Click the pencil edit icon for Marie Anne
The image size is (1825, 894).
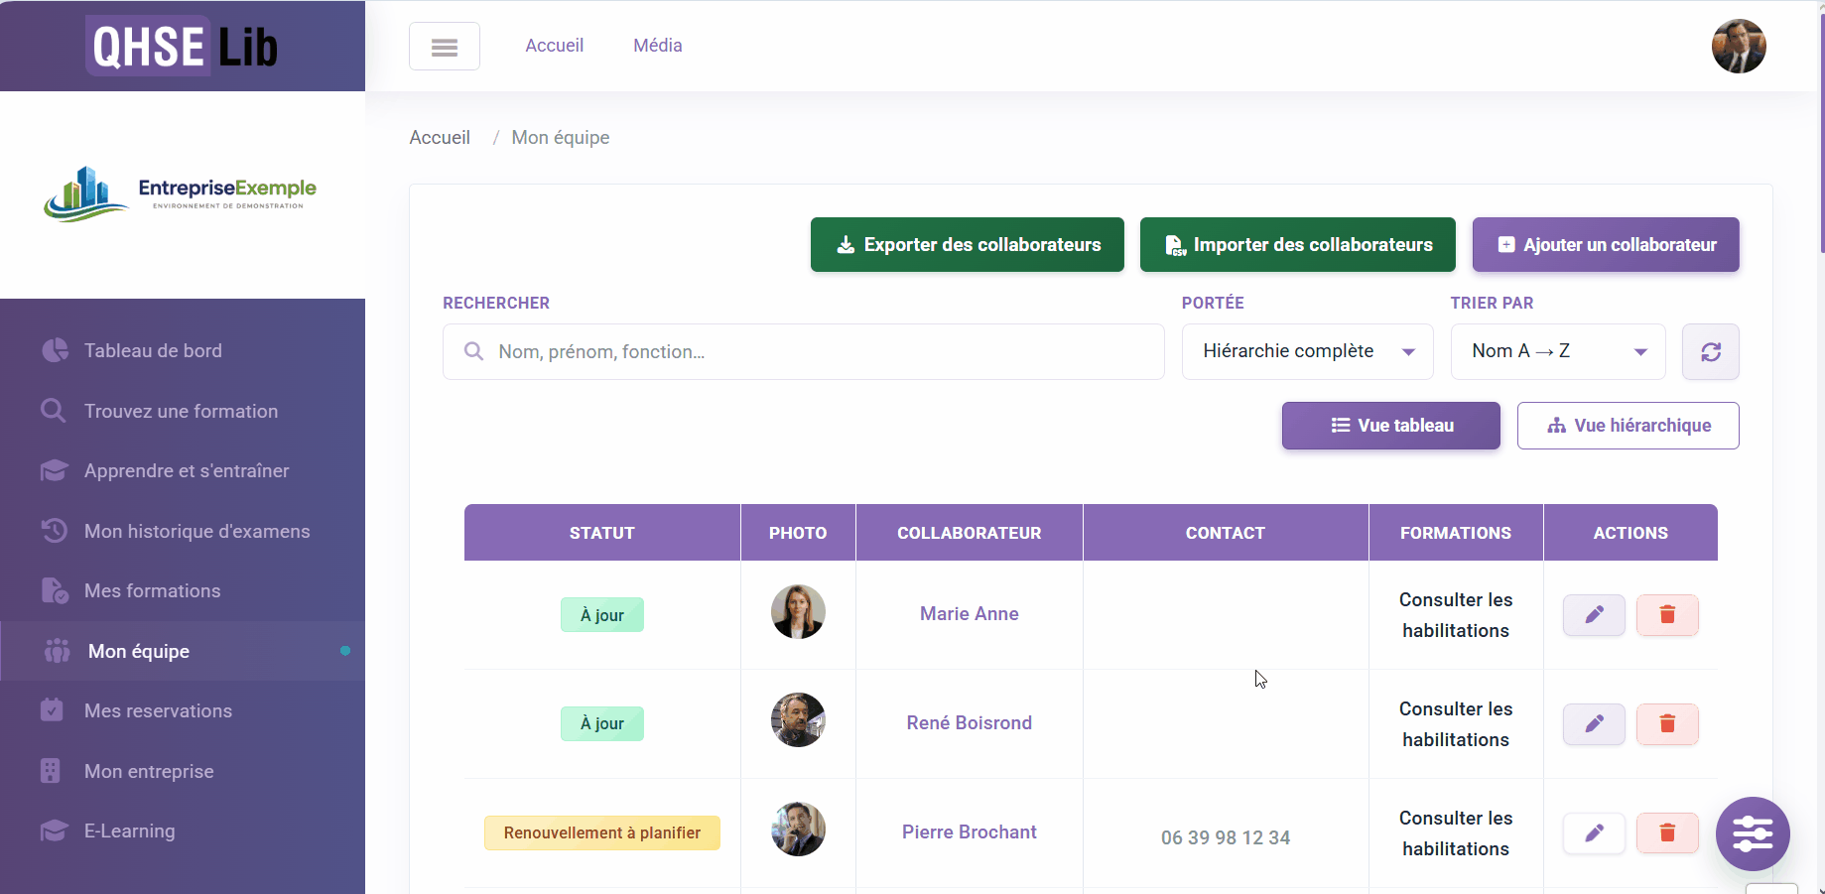click(1593, 615)
